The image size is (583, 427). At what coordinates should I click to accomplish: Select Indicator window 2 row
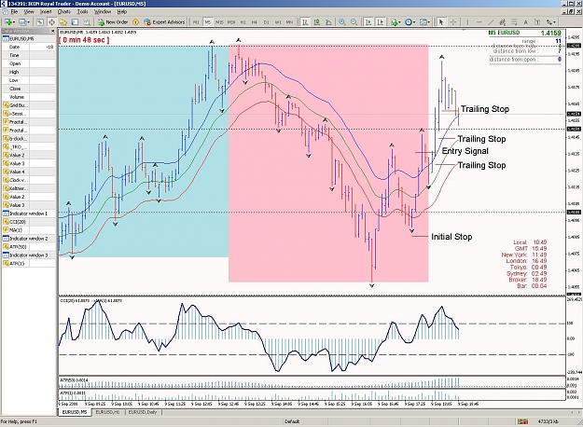[x=29, y=239]
